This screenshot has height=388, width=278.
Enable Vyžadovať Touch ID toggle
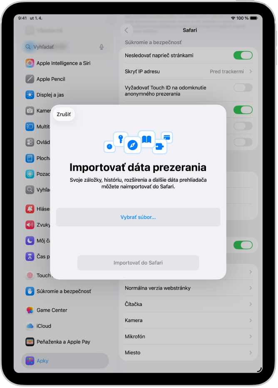[x=243, y=88]
